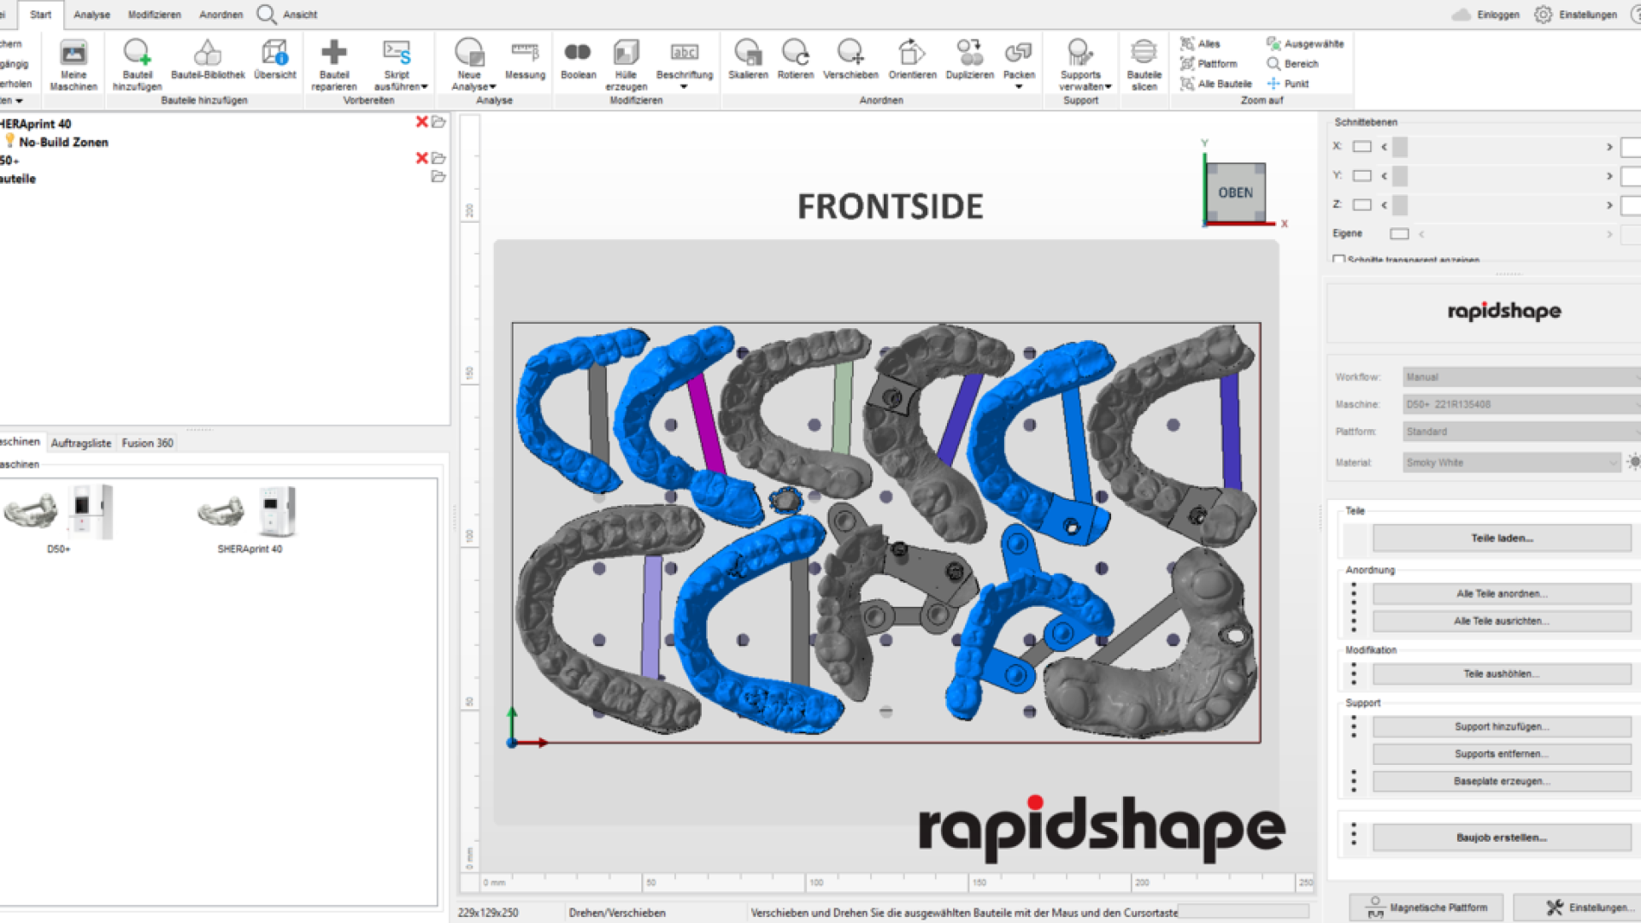This screenshot has height=923, width=1641.
Task: Click the Teile aushöhlen... button
Action: [x=1502, y=674]
